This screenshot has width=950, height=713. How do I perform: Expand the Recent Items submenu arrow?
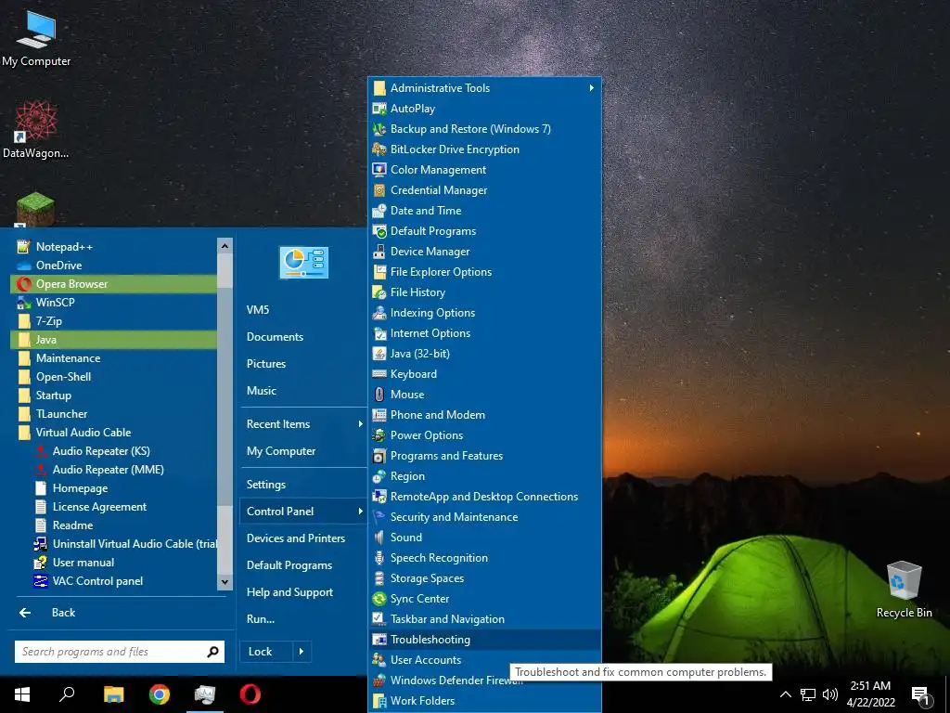(361, 424)
